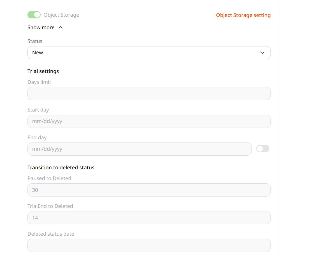Focus the Days limit input field
This screenshot has width=314, height=259.
tap(149, 93)
